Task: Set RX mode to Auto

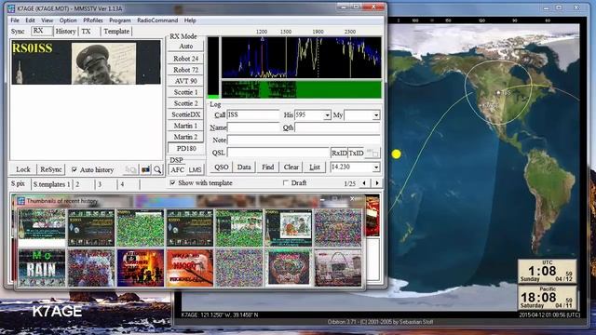Action: [x=185, y=47]
